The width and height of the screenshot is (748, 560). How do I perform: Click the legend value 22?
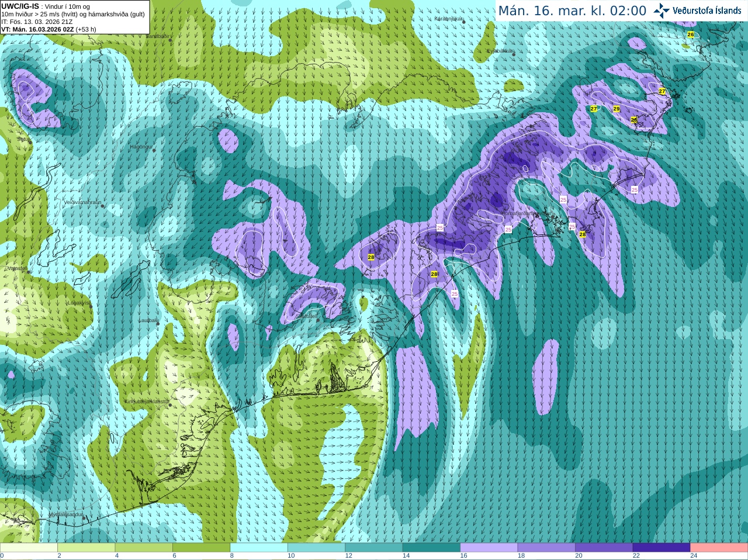click(x=636, y=556)
